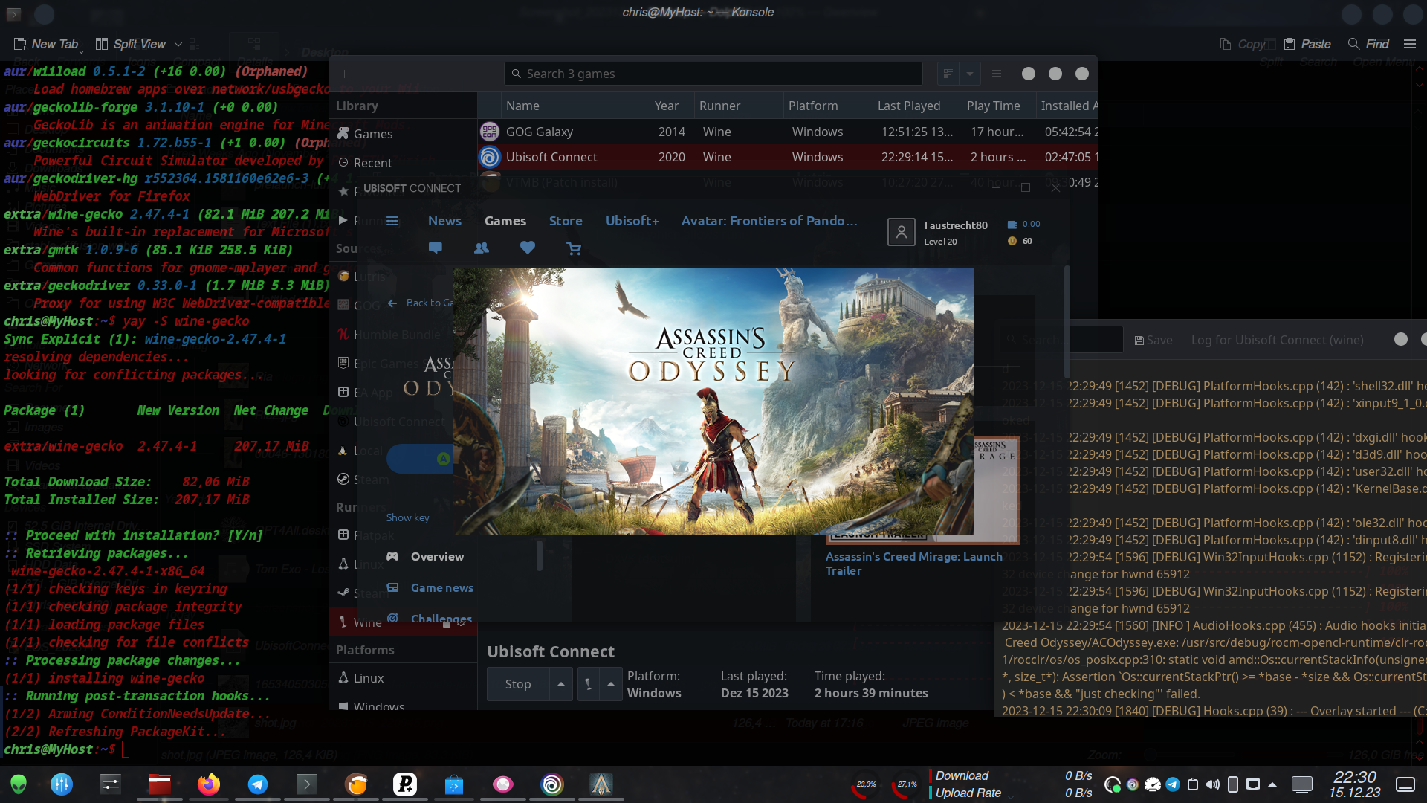1427x803 pixels.
Task: Click the volume icon in system tray
Action: (1213, 784)
